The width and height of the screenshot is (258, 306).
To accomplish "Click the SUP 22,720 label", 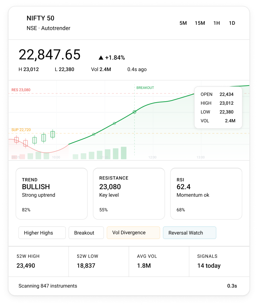I will tap(21, 130).
